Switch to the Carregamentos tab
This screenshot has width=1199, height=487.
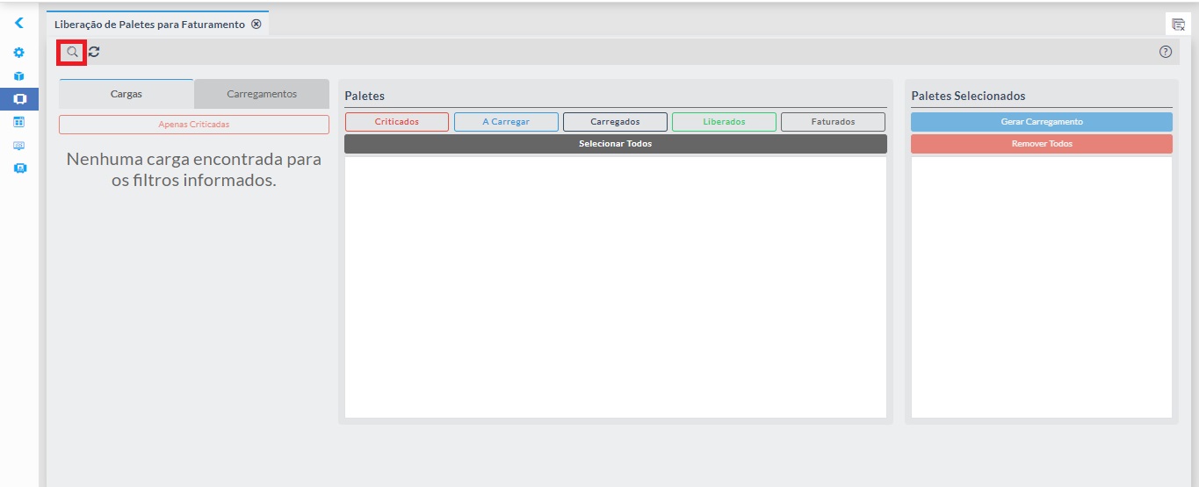tap(262, 94)
